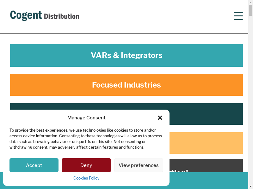
Task: Click the dark teal banner below Focused Industries
Action: coord(206,114)
